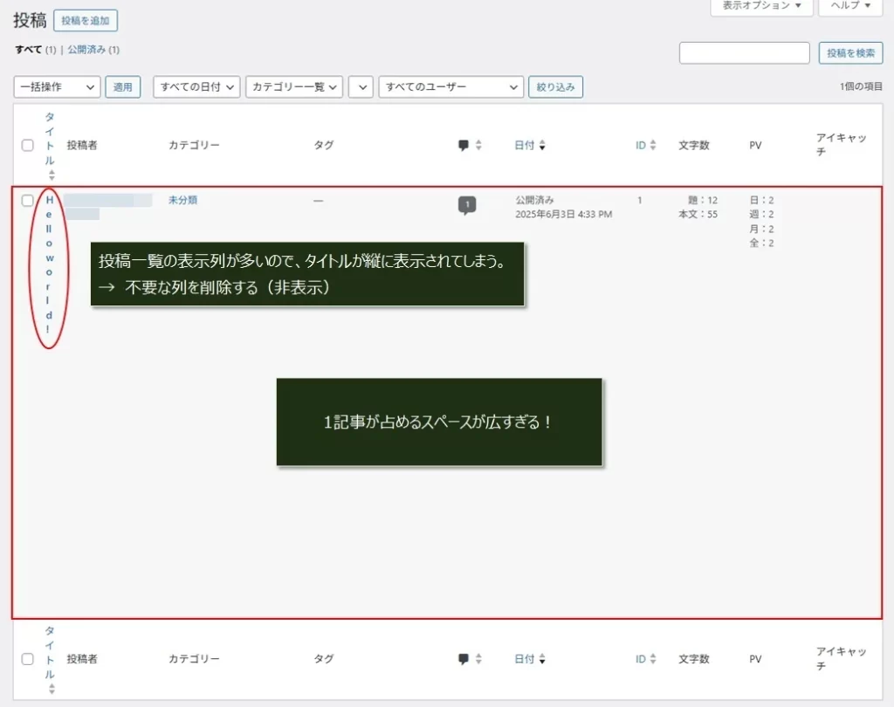Image resolution: width=894 pixels, height=707 pixels.
Task: Expand the すべての日付 date filter dropdown
Action: tap(196, 86)
